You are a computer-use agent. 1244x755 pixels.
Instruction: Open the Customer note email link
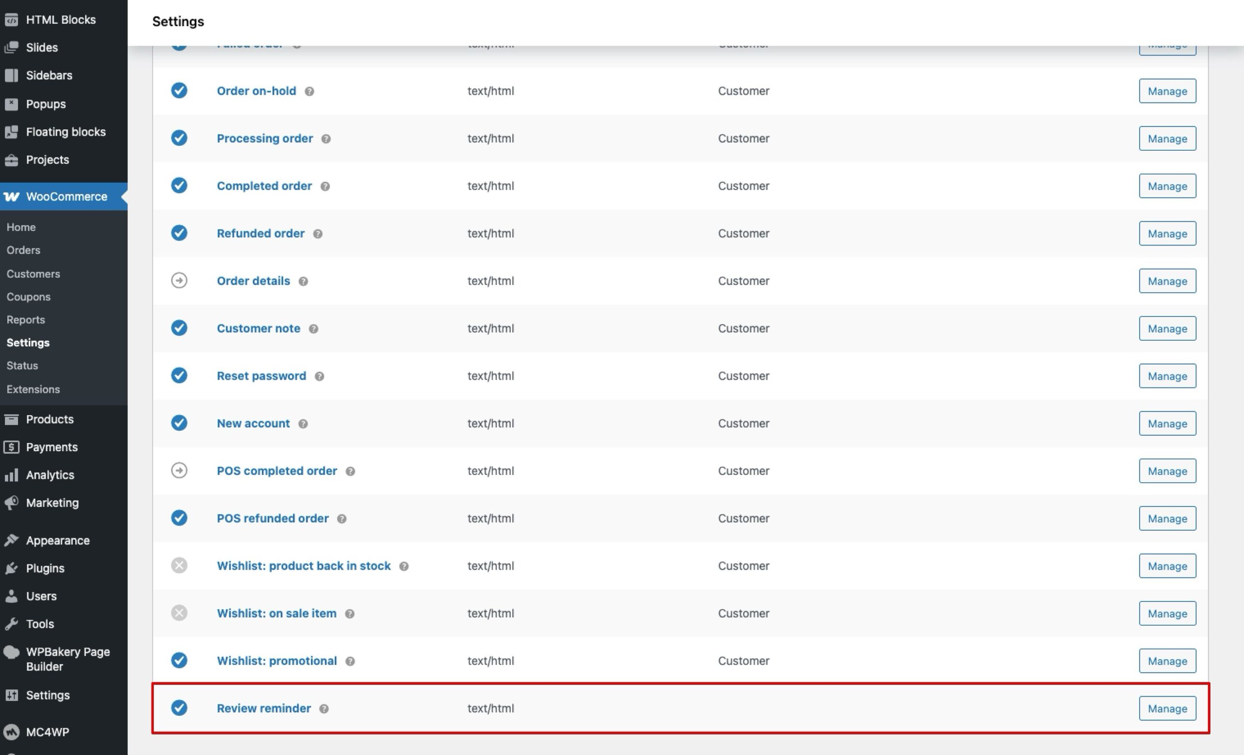point(259,328)
